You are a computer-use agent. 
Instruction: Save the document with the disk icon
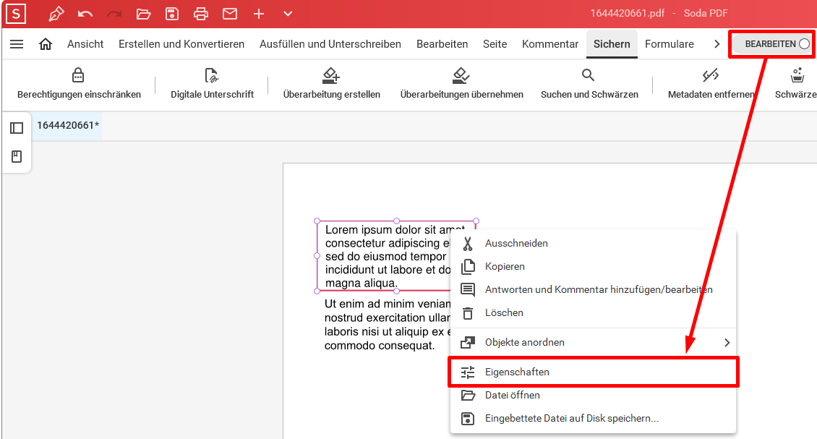(172, 14)
